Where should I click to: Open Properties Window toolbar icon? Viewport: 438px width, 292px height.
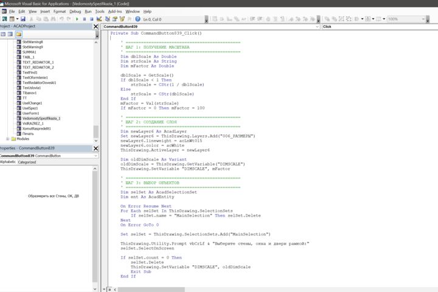[114, 19]
